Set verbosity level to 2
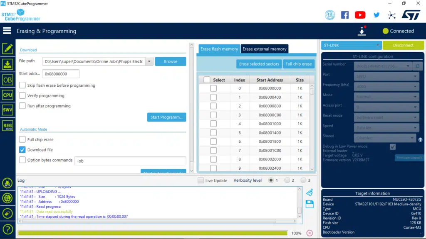Screen dimensions: 426x239 tap(287, 180)
